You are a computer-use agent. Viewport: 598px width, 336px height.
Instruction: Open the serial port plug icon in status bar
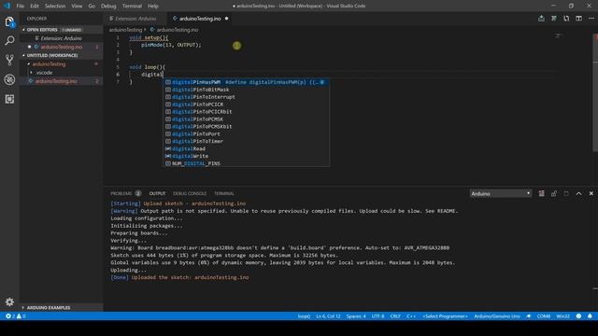529,316
